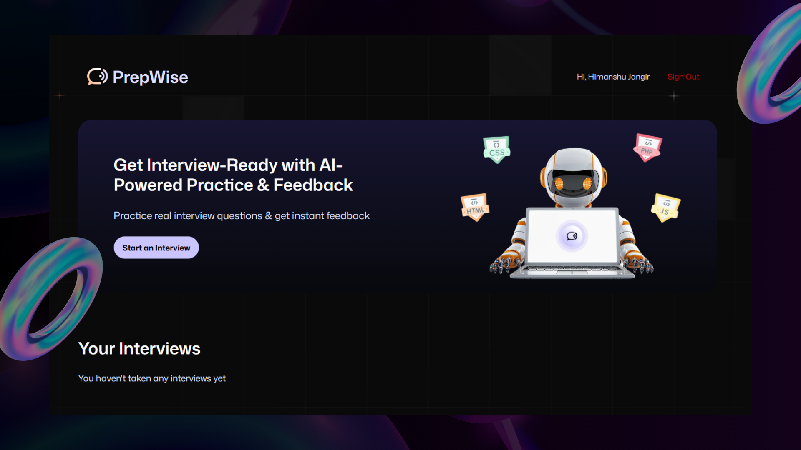Click the PrepWise brand name text
The height and width of the screenshot is (450, 801).
(150, 77)
